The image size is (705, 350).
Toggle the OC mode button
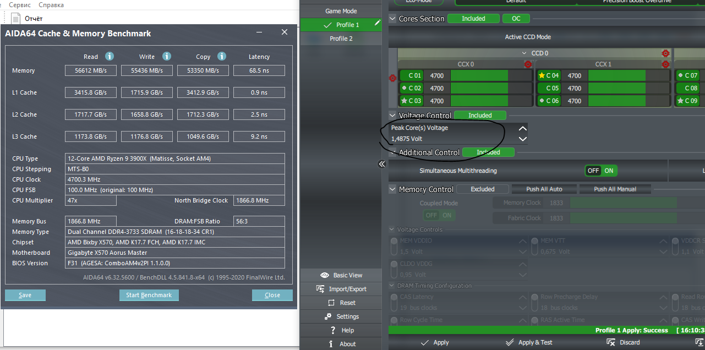pyautogui.click(x=516, y=19)
